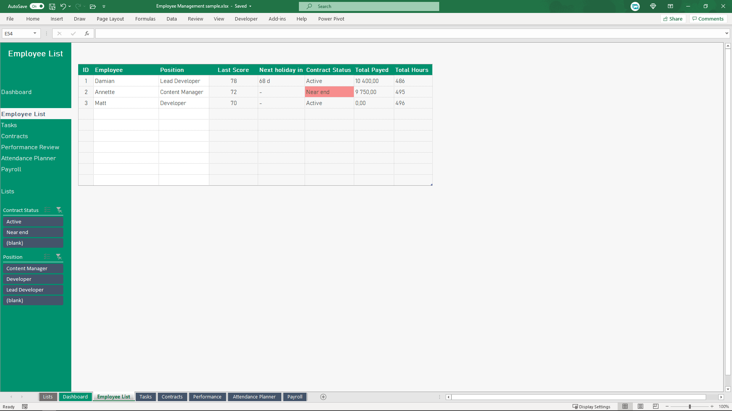The image size is (732, 411).
Task: Select (blank) in Position slicer
Action: tap(33, 300)
